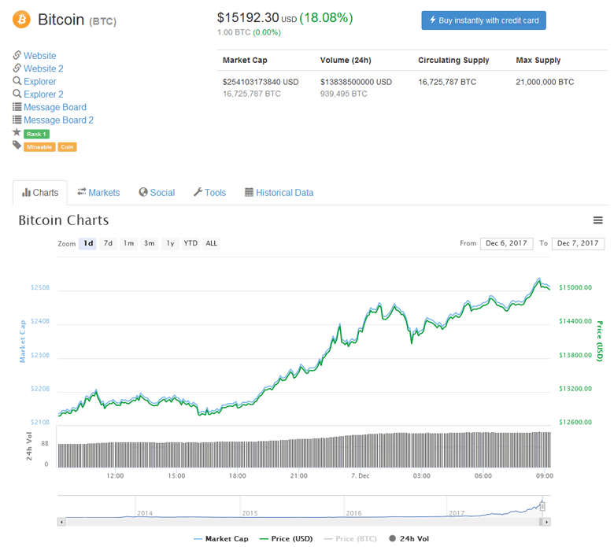Open the Explorer 2 link

43,94
